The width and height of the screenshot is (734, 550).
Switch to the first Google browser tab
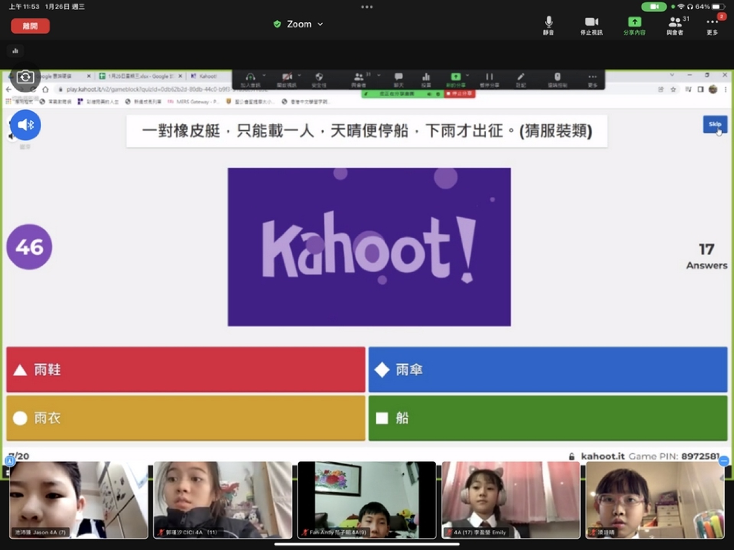[54, 76]
